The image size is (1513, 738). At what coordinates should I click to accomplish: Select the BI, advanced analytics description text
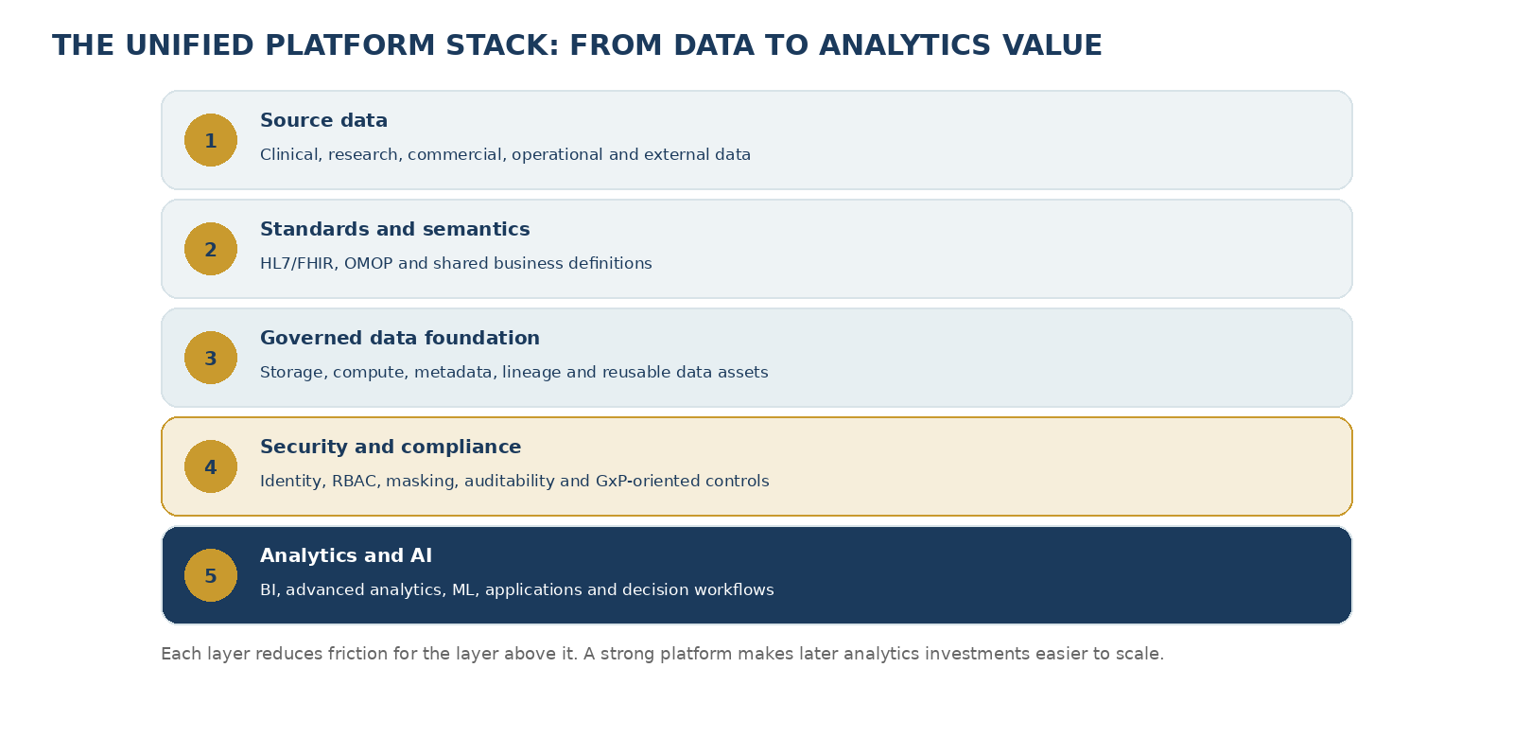click(x=516, y=590)
